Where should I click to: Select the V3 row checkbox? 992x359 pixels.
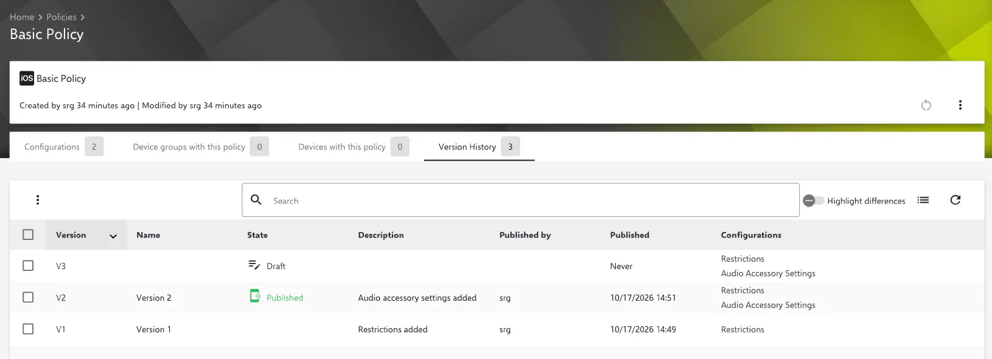pyautogui.click(x=28, y=265)
